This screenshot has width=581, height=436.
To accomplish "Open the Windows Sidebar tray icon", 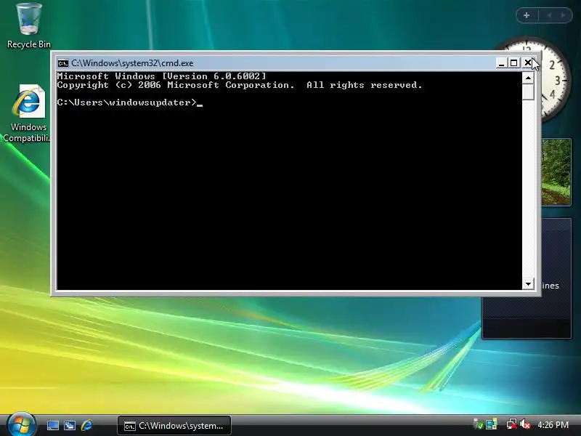I will click(x=492, y=424).
